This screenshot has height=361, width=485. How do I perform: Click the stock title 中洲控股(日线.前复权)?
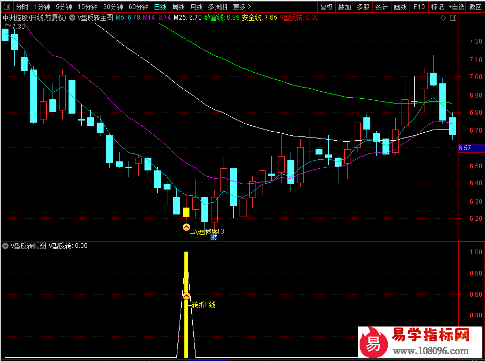(35, 18)
